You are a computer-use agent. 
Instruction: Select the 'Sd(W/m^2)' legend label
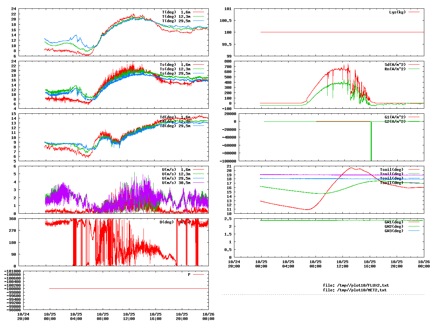click(395, 65)
